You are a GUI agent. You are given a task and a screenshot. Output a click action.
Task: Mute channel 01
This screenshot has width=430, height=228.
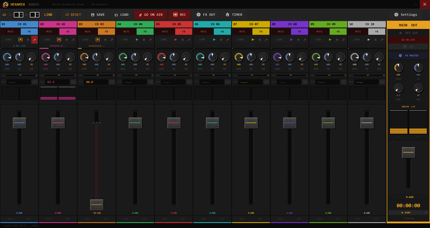point(11,32)
